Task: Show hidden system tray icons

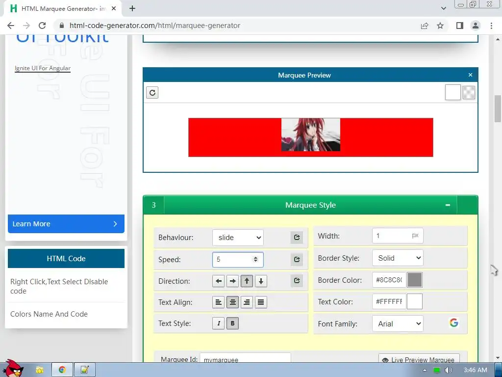Action: 425,370
